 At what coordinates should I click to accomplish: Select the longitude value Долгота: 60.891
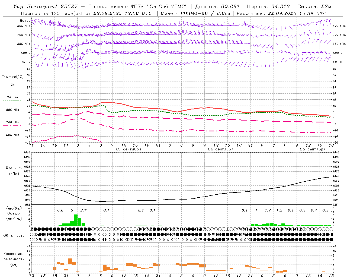point(217,7)
